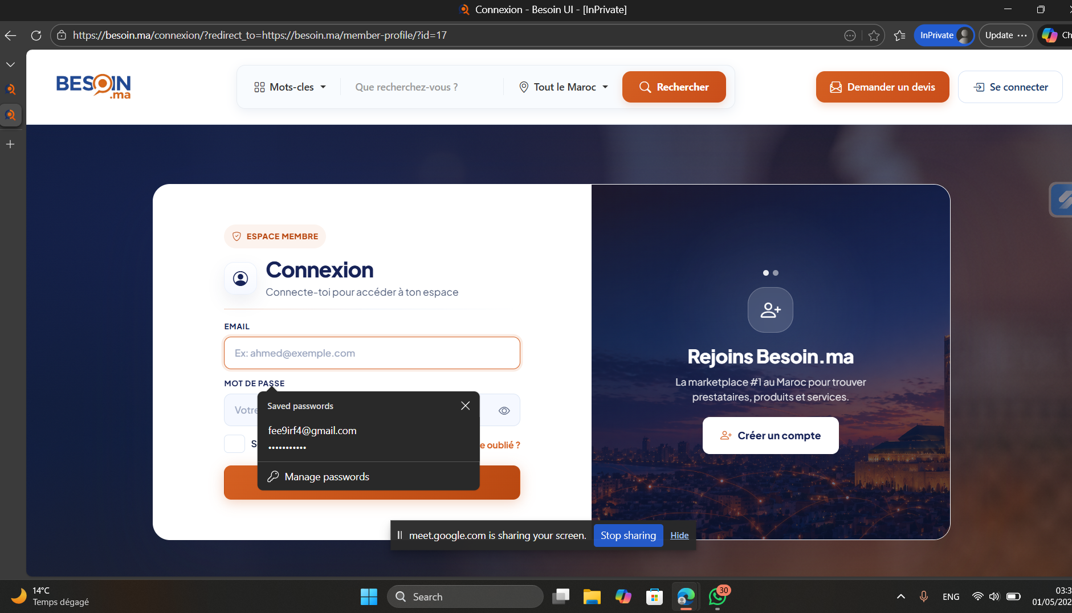Select the second carousel dot indicator
1072x613 pixels.
coord(775,273)
